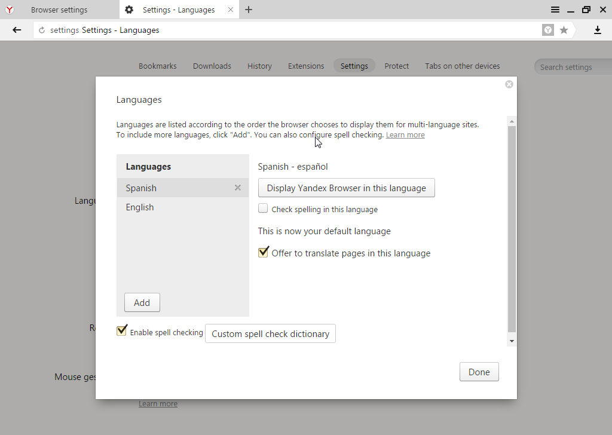The width and height of the screenshot is (612, 435).
Task: Open the Extensions section
Action: (x=306, y=66)
